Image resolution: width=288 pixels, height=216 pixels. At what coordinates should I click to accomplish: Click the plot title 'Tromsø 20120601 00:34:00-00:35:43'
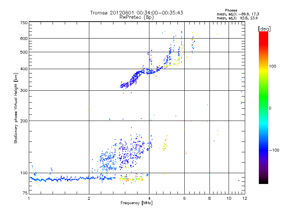136,13
